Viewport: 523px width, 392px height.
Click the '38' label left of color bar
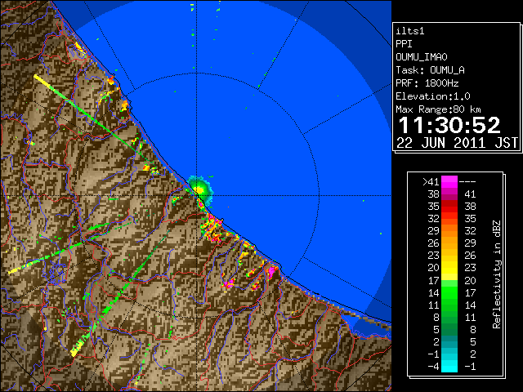433,194
